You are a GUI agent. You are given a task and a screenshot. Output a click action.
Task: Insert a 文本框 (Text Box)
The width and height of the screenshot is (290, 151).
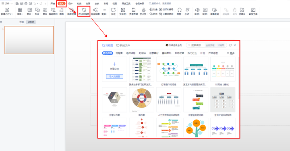tap(123, 11)
